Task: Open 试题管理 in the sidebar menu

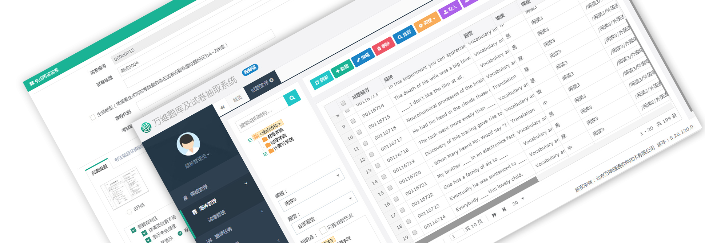Action: pos(216,216)
